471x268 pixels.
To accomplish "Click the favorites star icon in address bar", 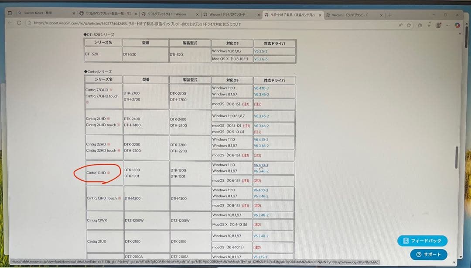I will 409,25.
